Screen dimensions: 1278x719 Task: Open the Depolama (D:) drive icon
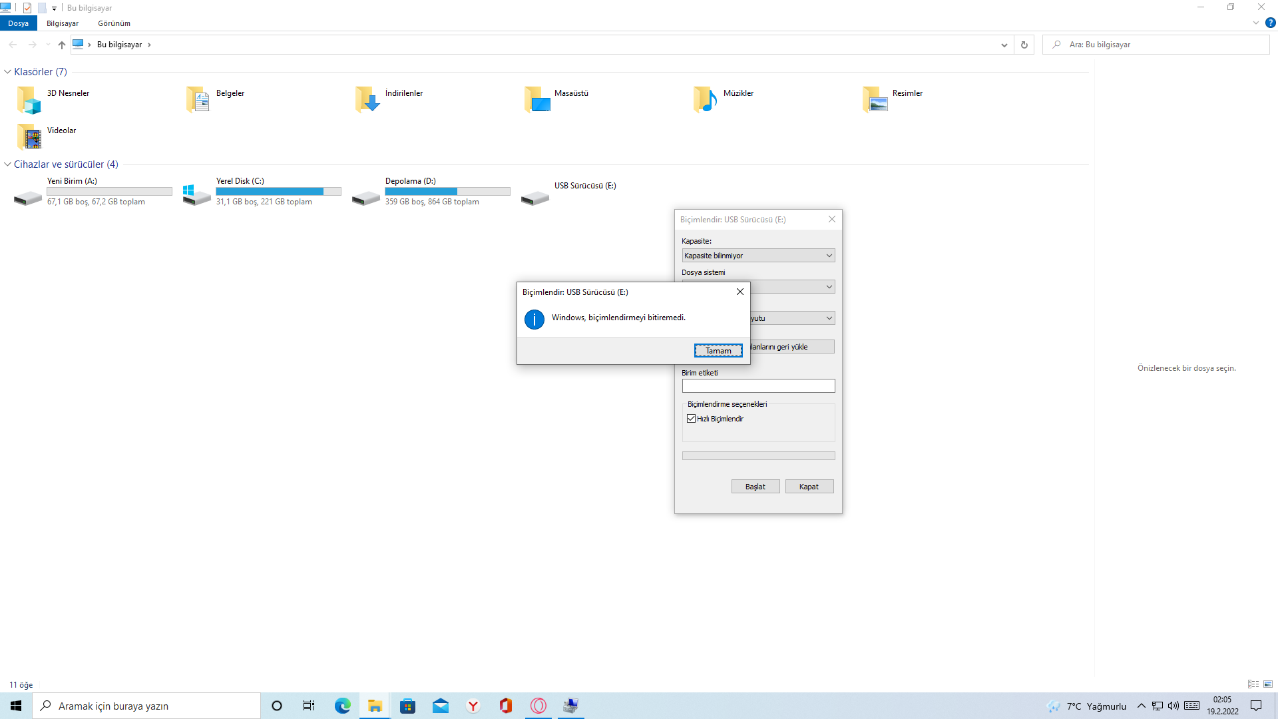366,198
